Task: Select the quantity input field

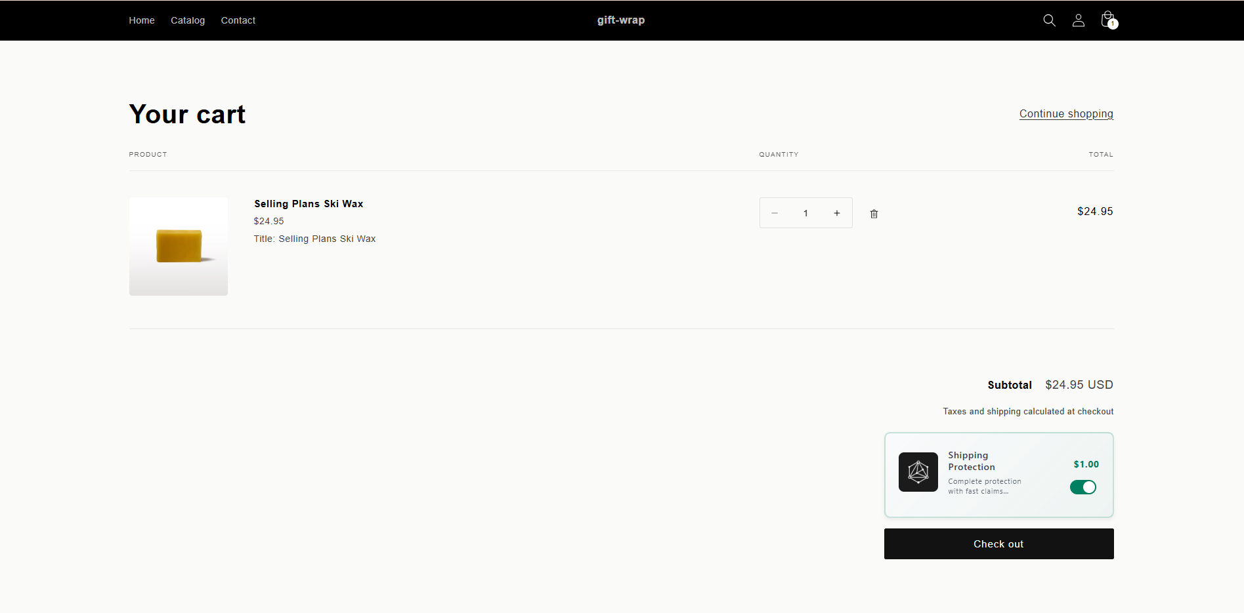Action: click(805, 212)
